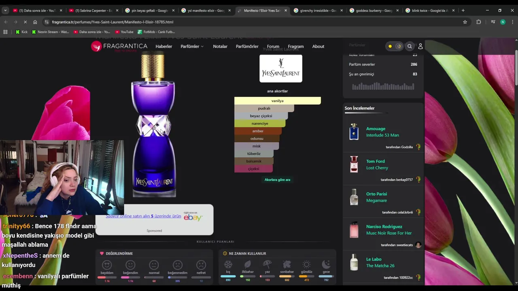
Task: Click the 'çiçeksi' accord bar
Action: [x=253, y=169]
